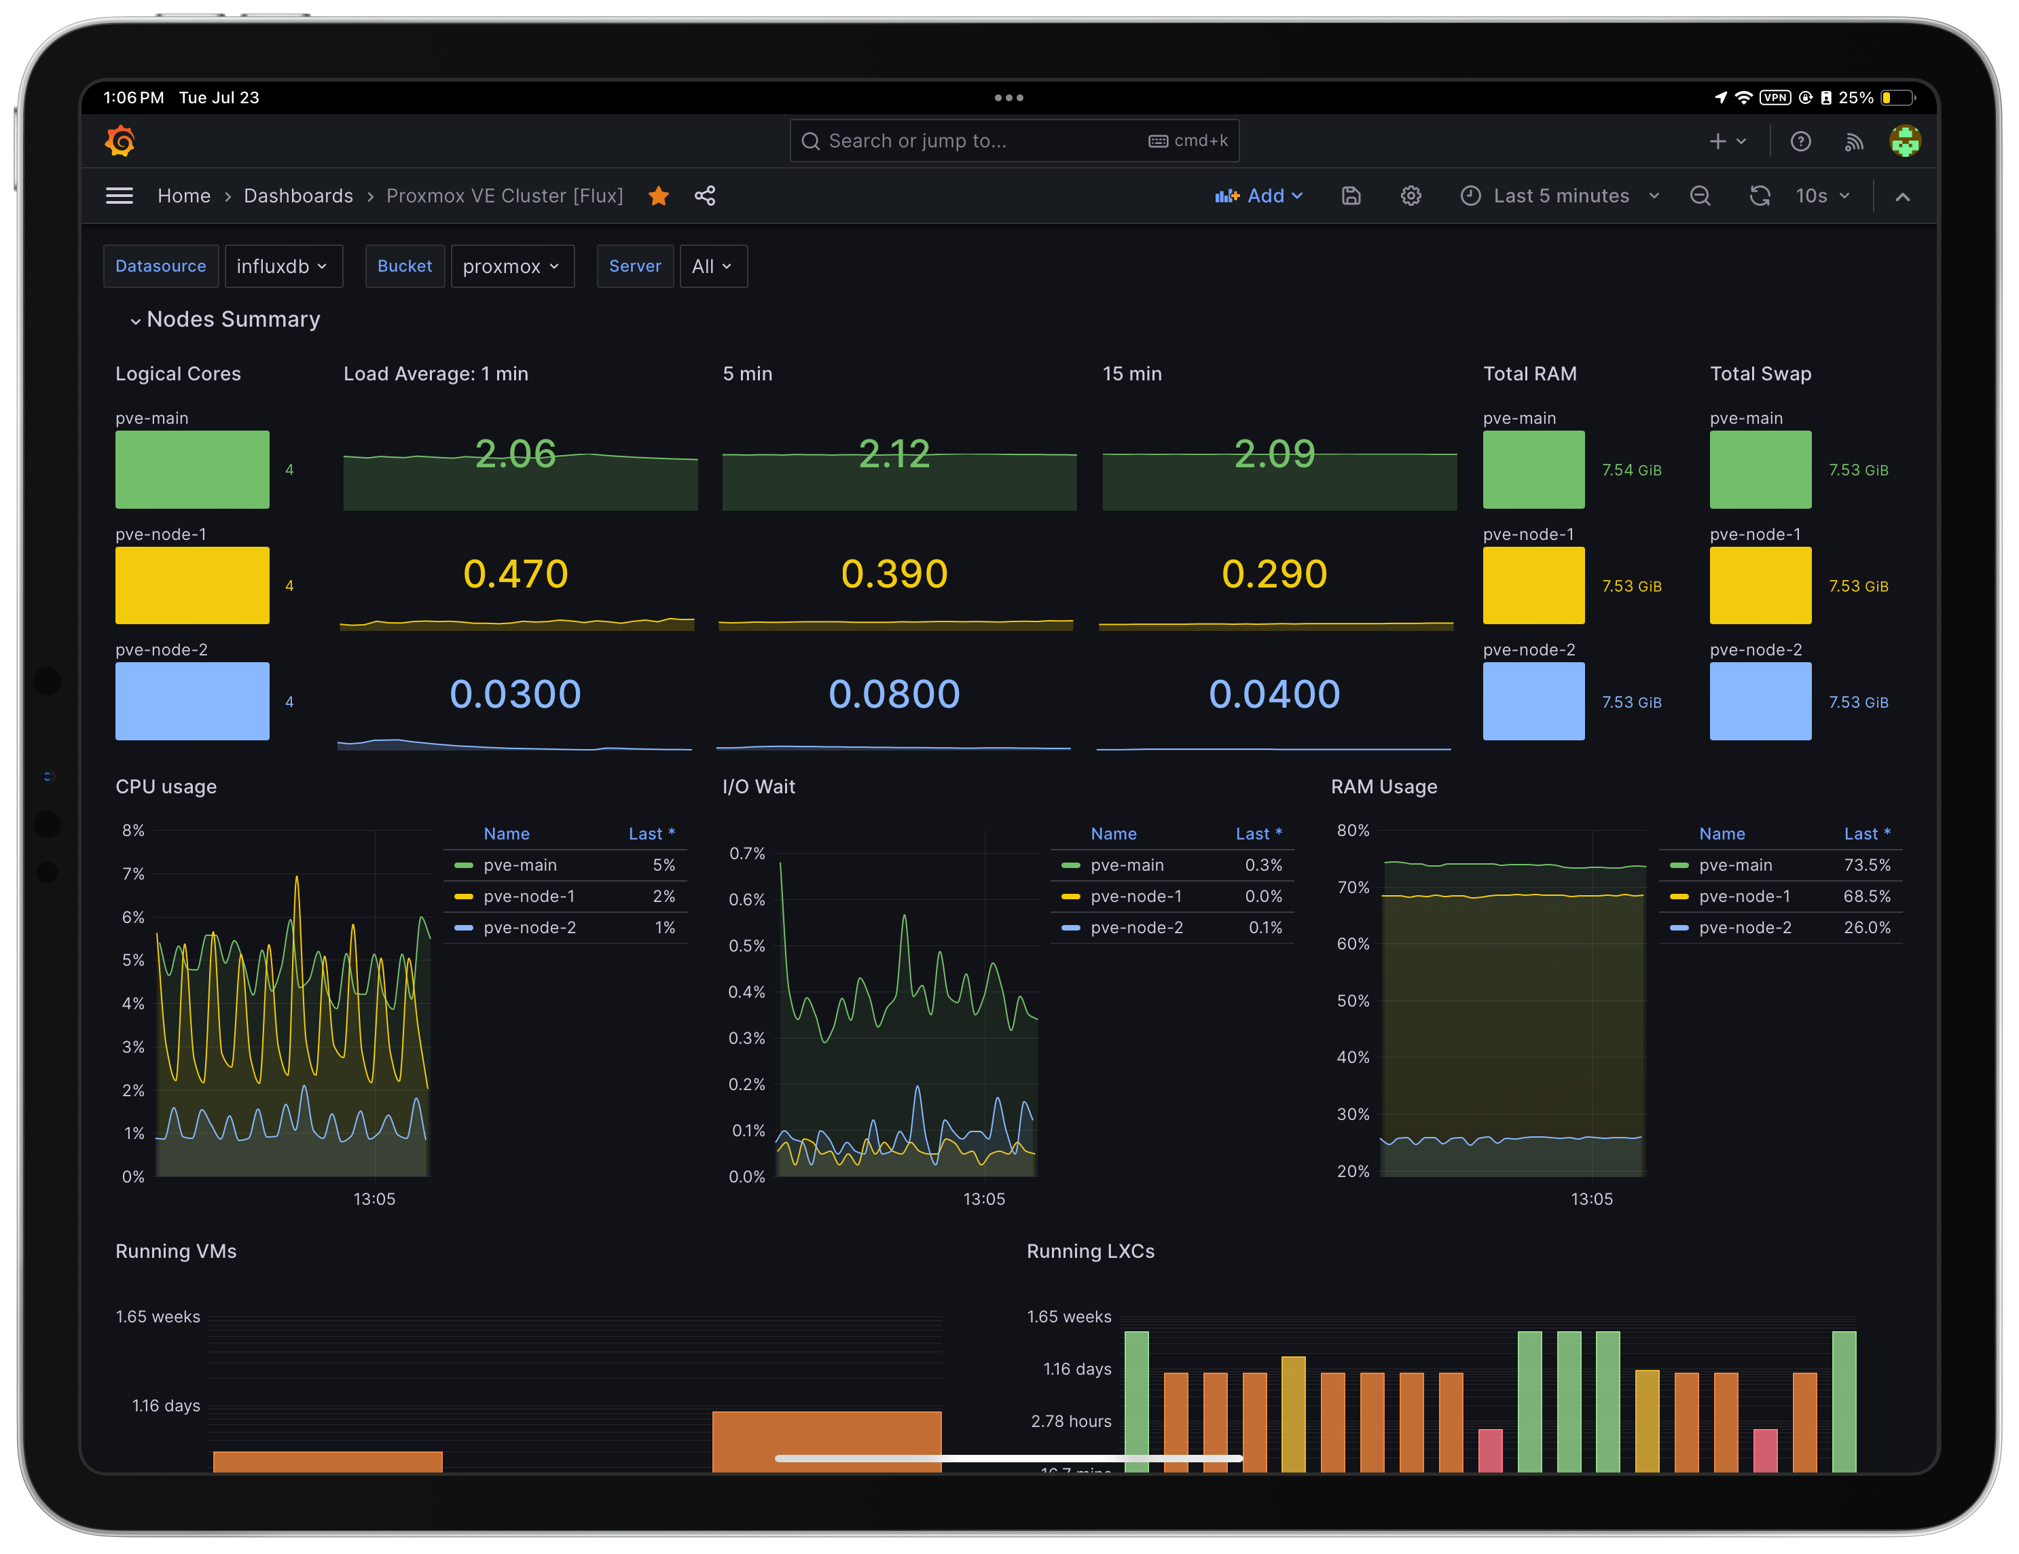Tap the VPN status icon

pyautogui.click(x=1775, y=97)
